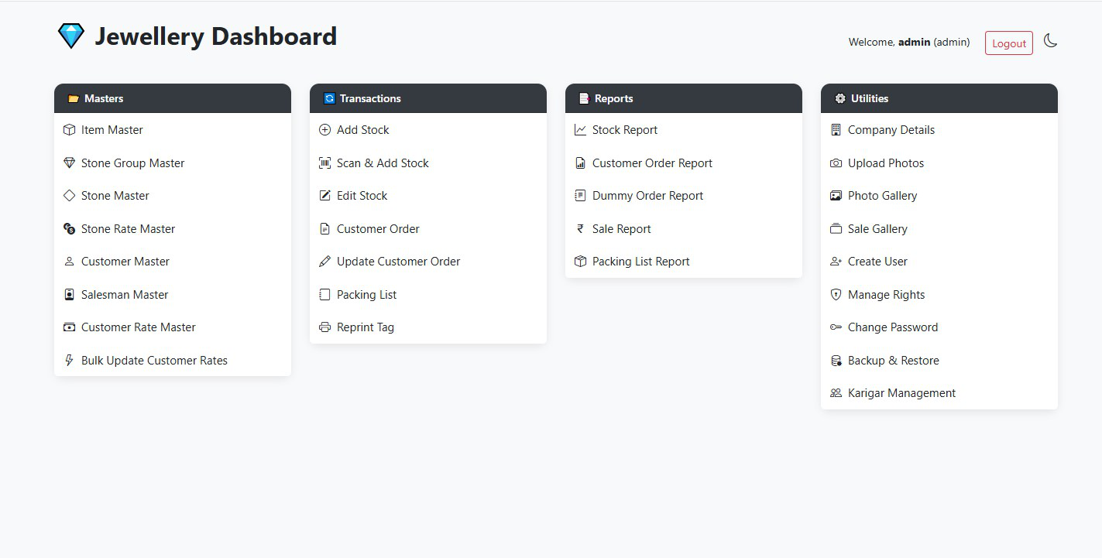
Task: Click the shield icon beside Manage Rights
Action: [x=836, y=294]
